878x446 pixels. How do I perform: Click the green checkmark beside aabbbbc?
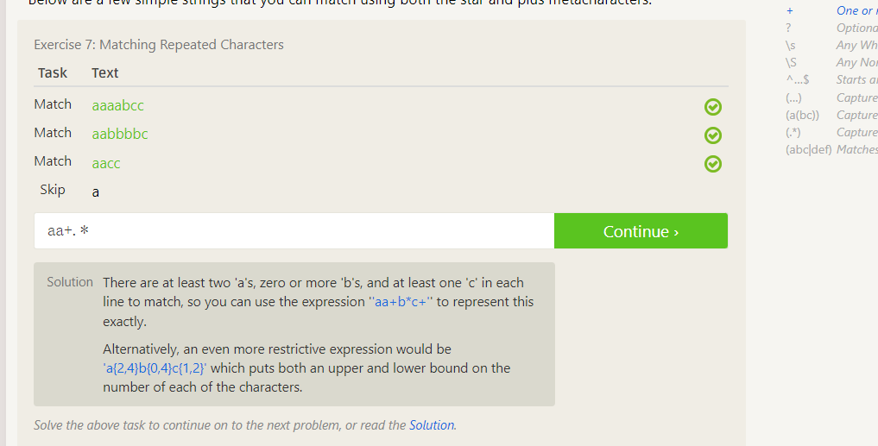click(x=713, y=135)
